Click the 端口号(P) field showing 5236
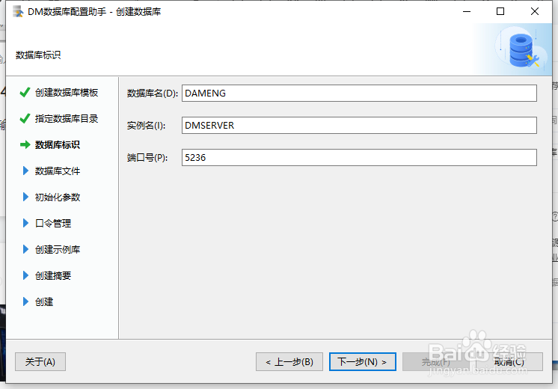558x389 pixels. click(x=359, y=157)
